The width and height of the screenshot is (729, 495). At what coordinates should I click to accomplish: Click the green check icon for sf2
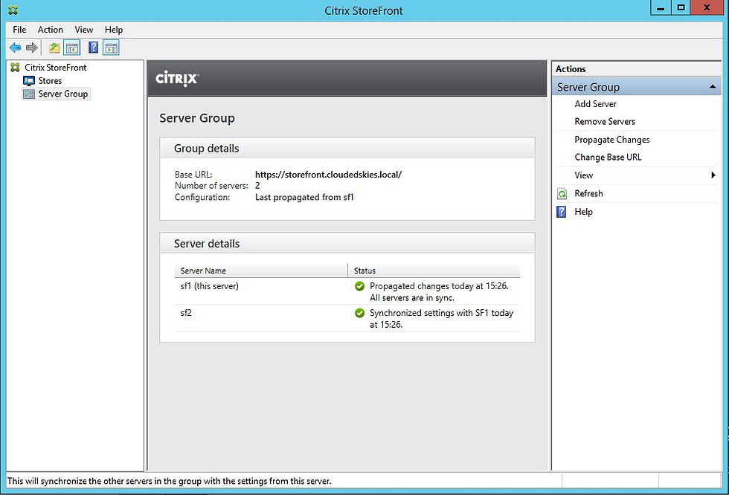359,313
